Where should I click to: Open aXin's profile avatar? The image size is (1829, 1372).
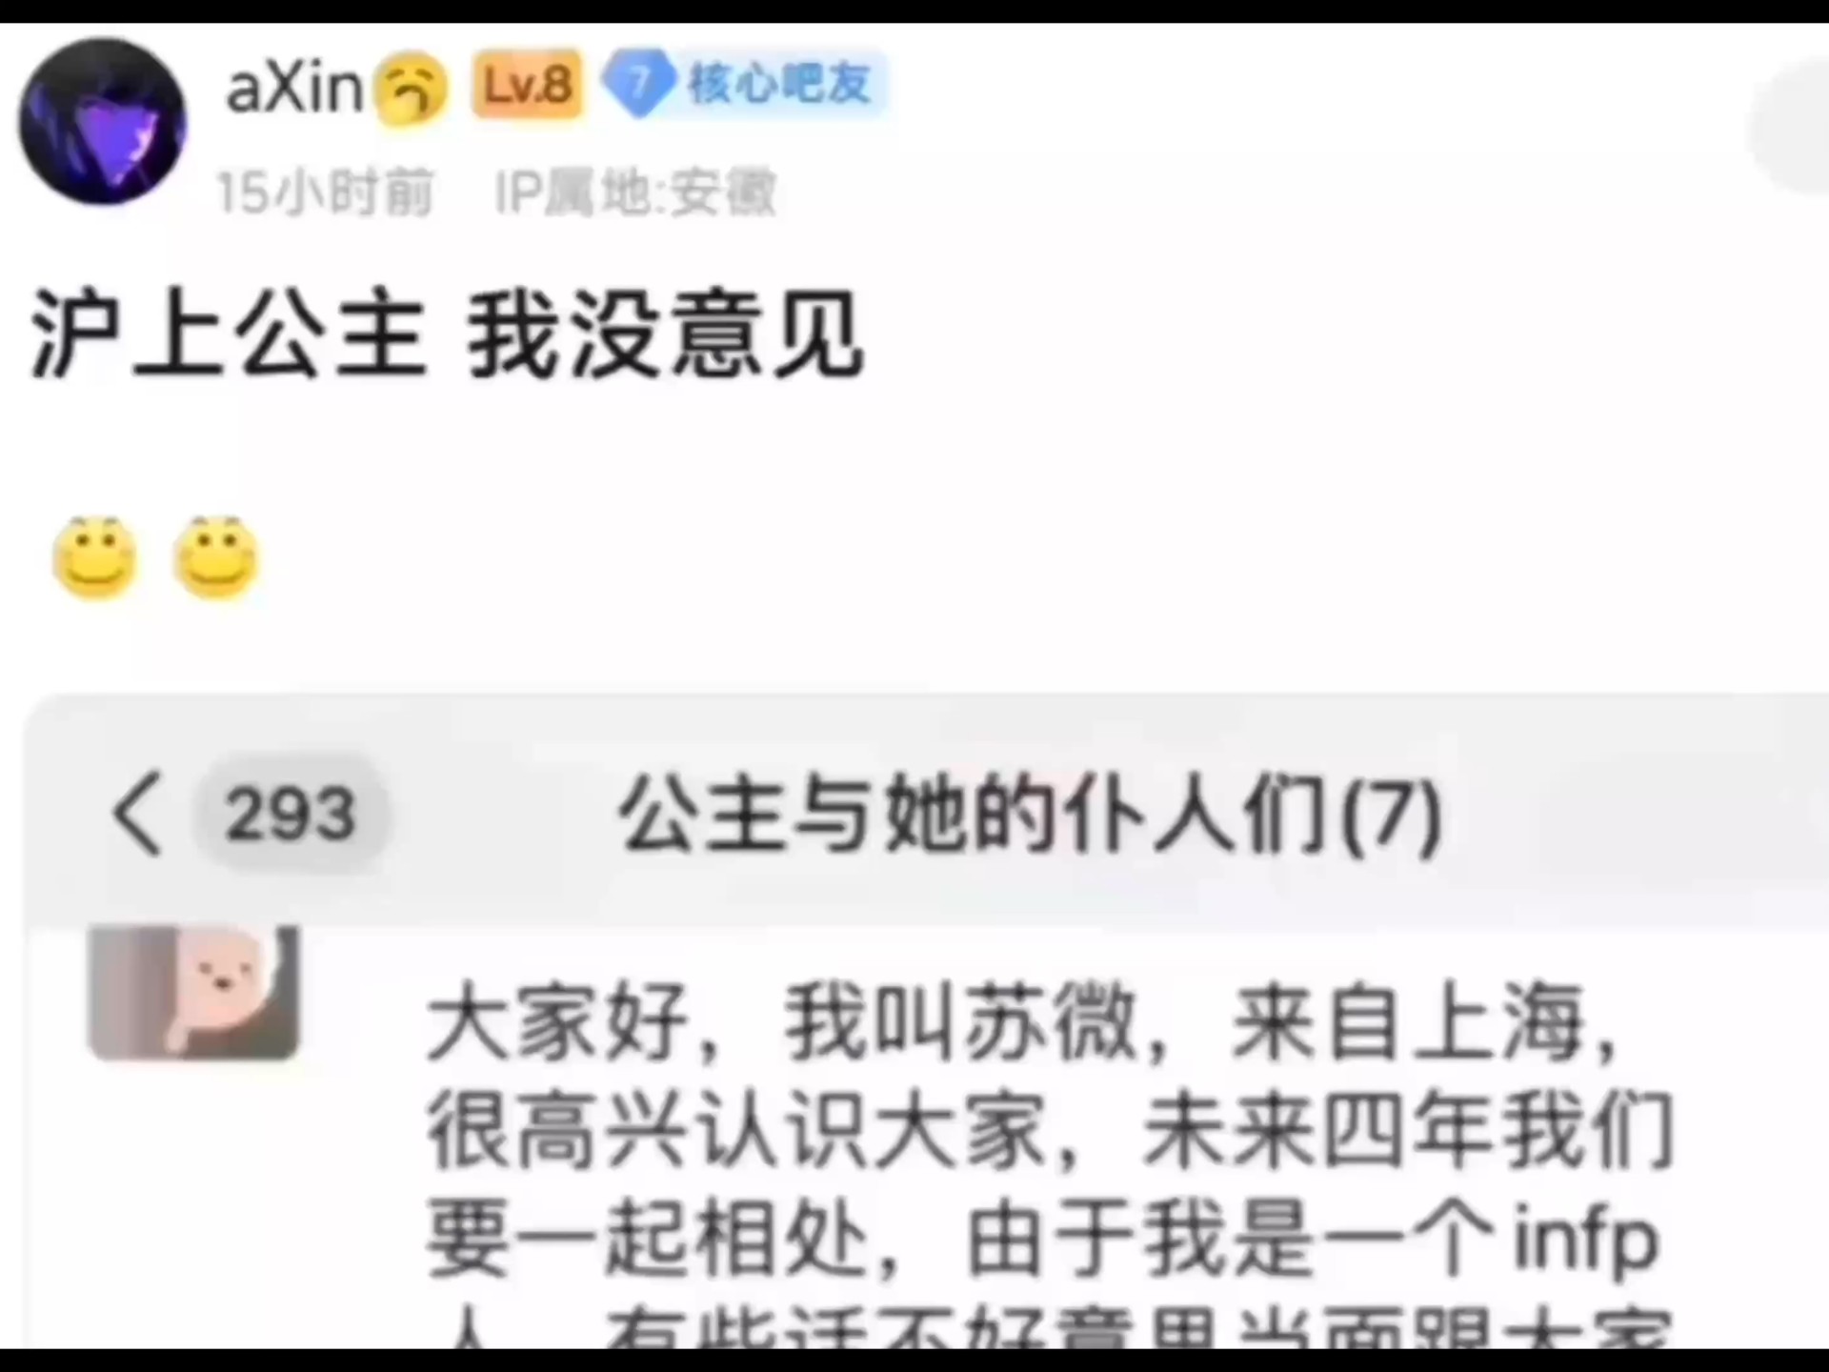click(x=102, y=122)
